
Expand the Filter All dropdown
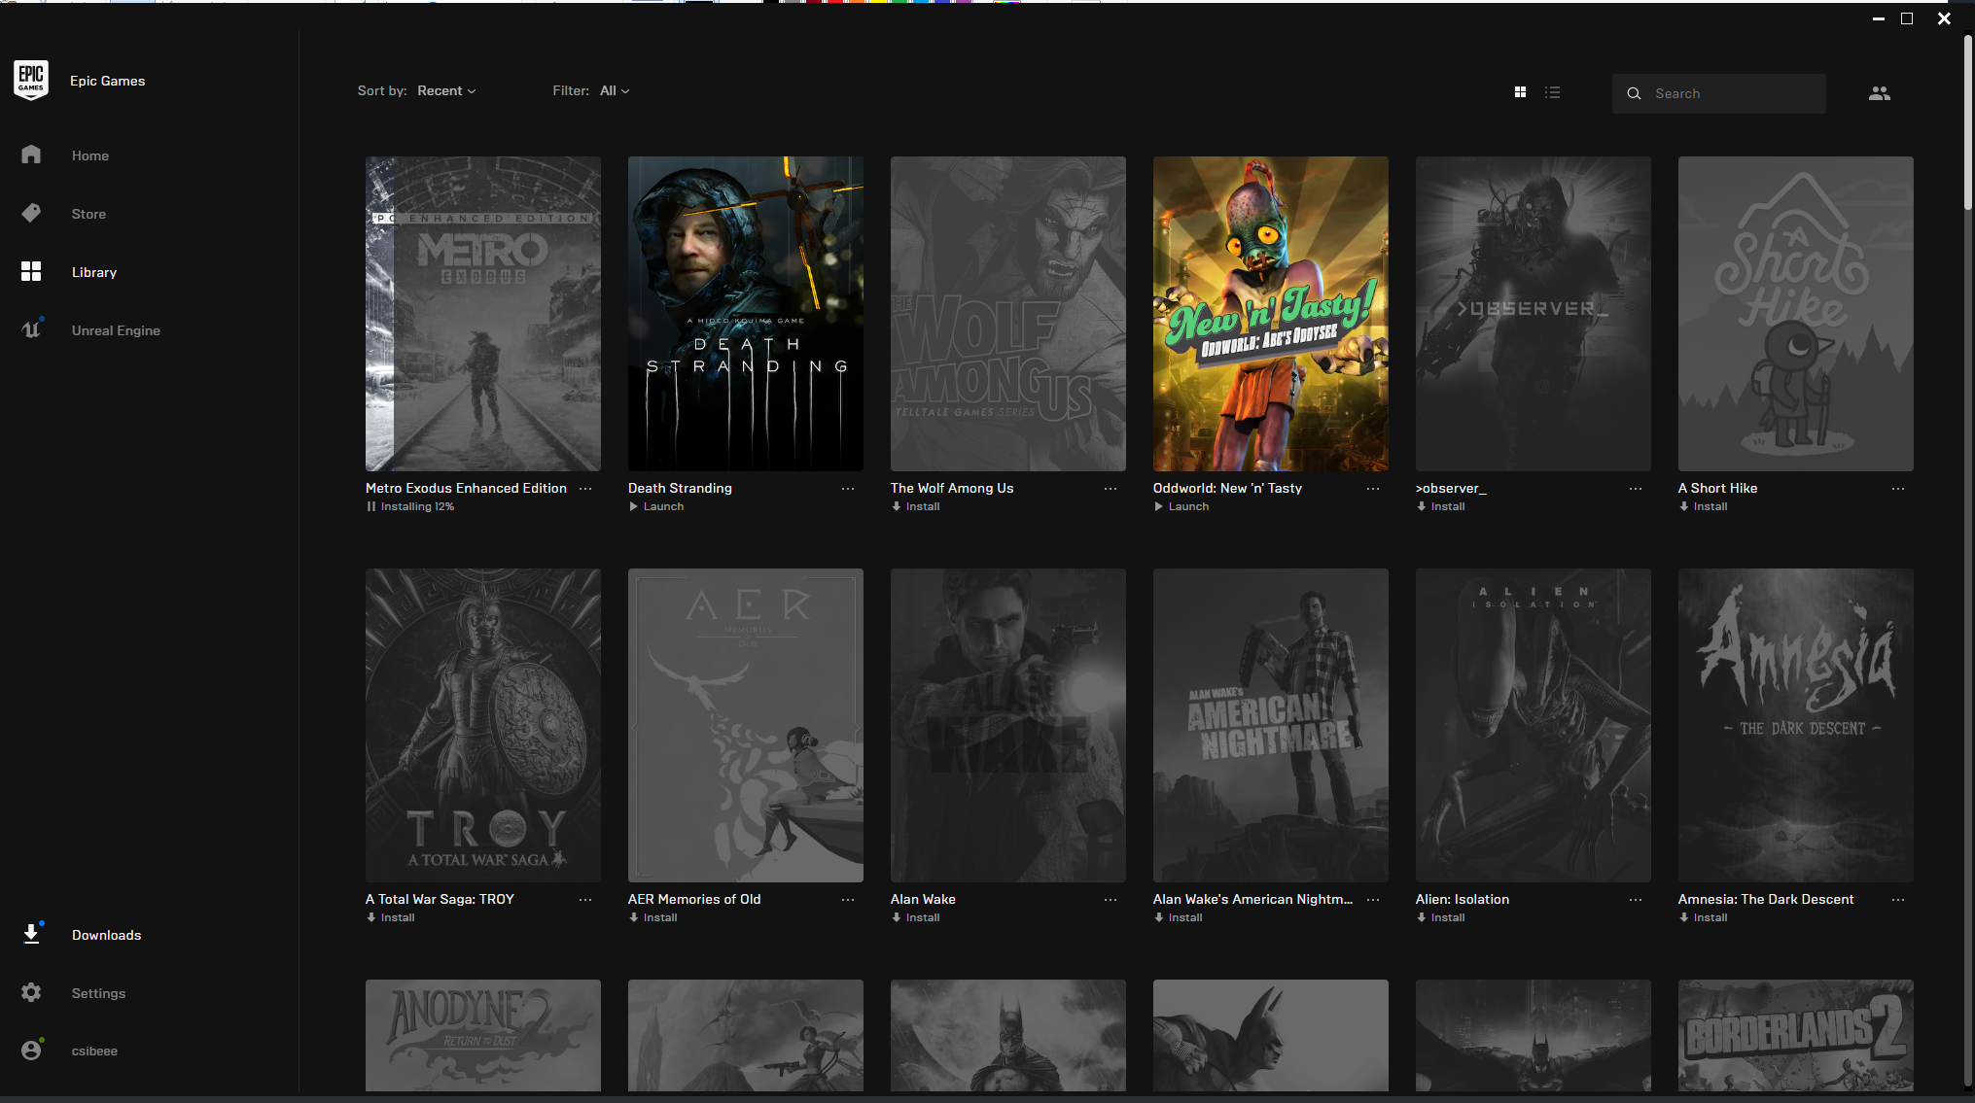(615, 90)
